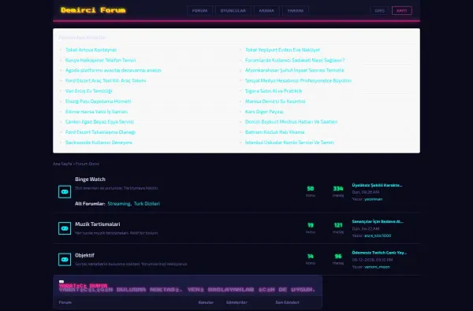
Task: View author esra_kilic1000's profile
Action: (378, 235)
